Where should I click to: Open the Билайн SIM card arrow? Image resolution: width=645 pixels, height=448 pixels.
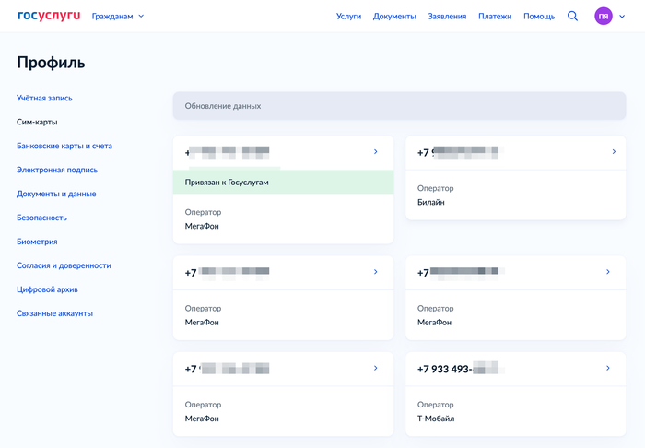click(614, 152)
